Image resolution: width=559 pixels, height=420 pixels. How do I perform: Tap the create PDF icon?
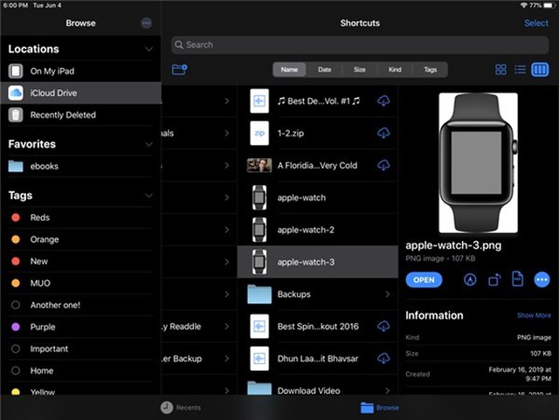pos(517,279)
